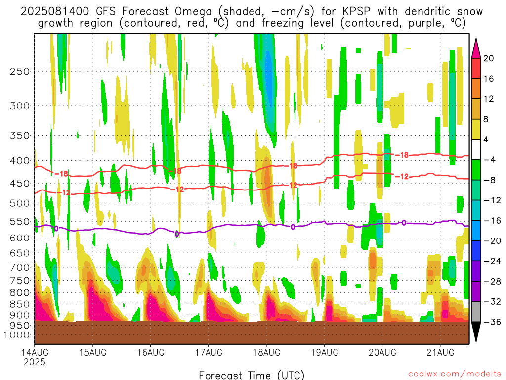This screenshot has height=380, width=506.
Task: Select the 650 pressure level label
Action: point(20,253)
